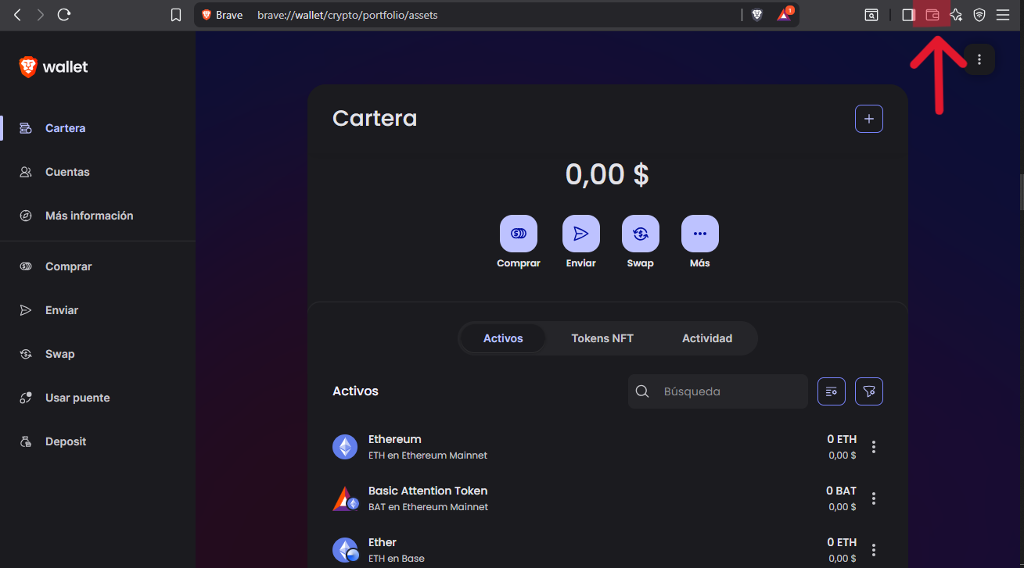
Task: Toggle the sidebar panel icon
Action: [907, 15]
